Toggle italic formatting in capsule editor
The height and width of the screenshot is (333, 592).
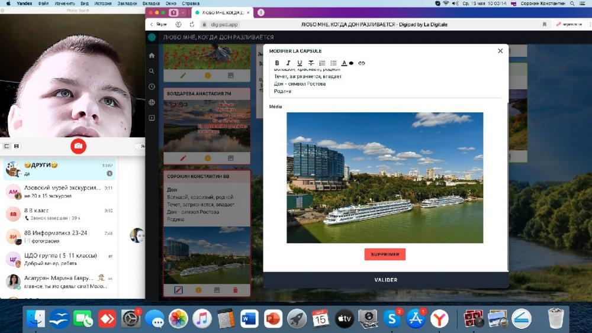pos(288,63)
